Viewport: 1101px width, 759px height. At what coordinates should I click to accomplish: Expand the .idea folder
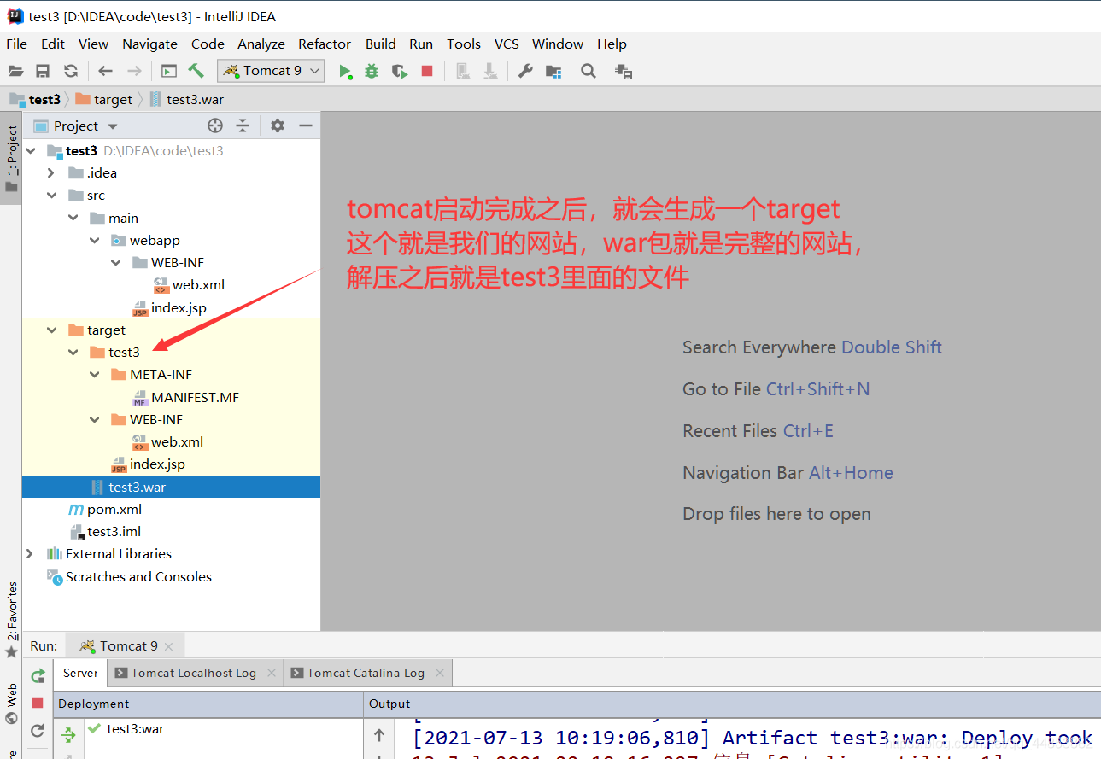[x=51, y=172]
